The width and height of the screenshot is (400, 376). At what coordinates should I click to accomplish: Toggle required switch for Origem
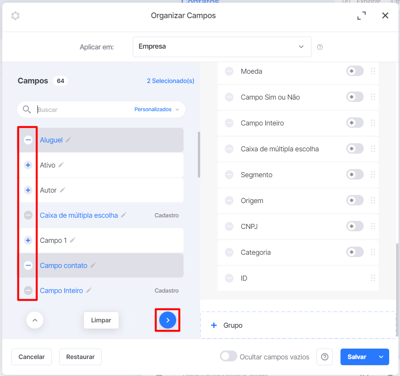(x=355, y=200)
